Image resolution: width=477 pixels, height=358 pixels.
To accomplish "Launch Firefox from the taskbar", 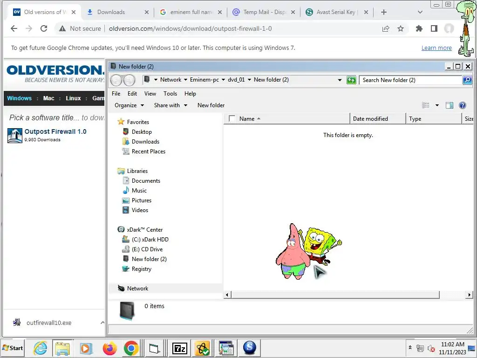I will (110, 348).
